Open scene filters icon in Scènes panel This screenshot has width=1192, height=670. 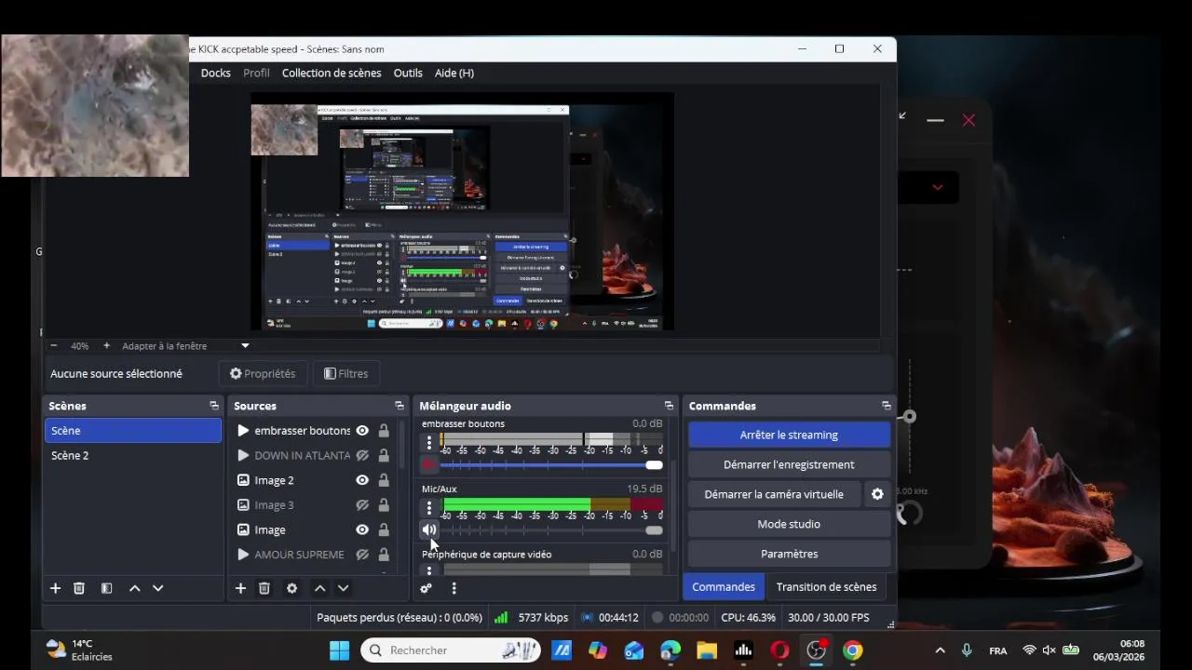coord(107,588)
